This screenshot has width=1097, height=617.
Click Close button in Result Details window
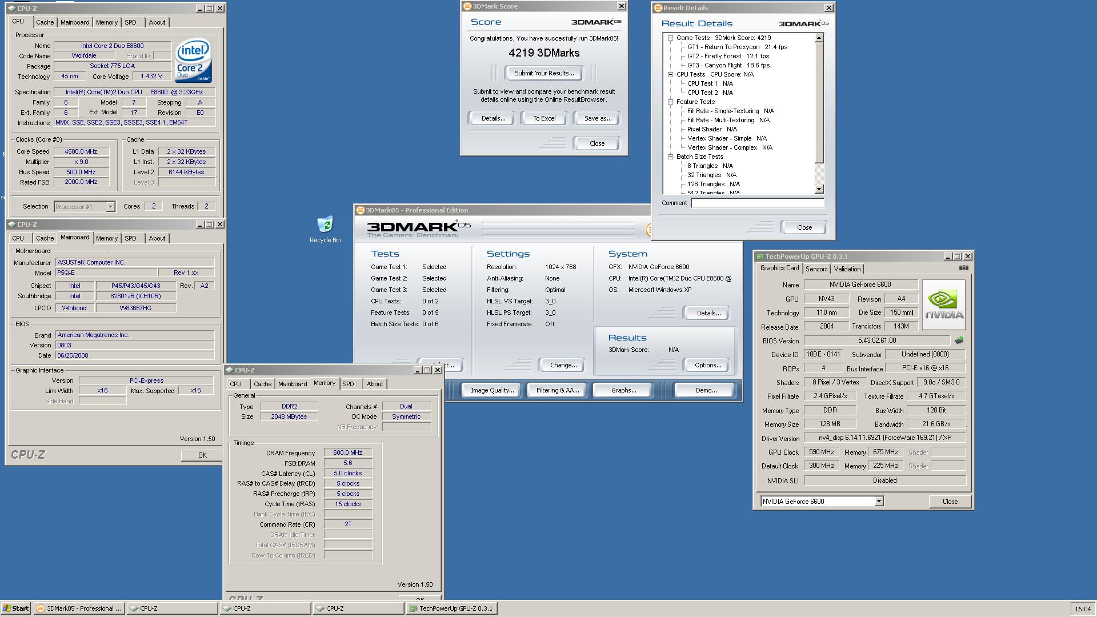pyautogui.click(x=804, y=227)
